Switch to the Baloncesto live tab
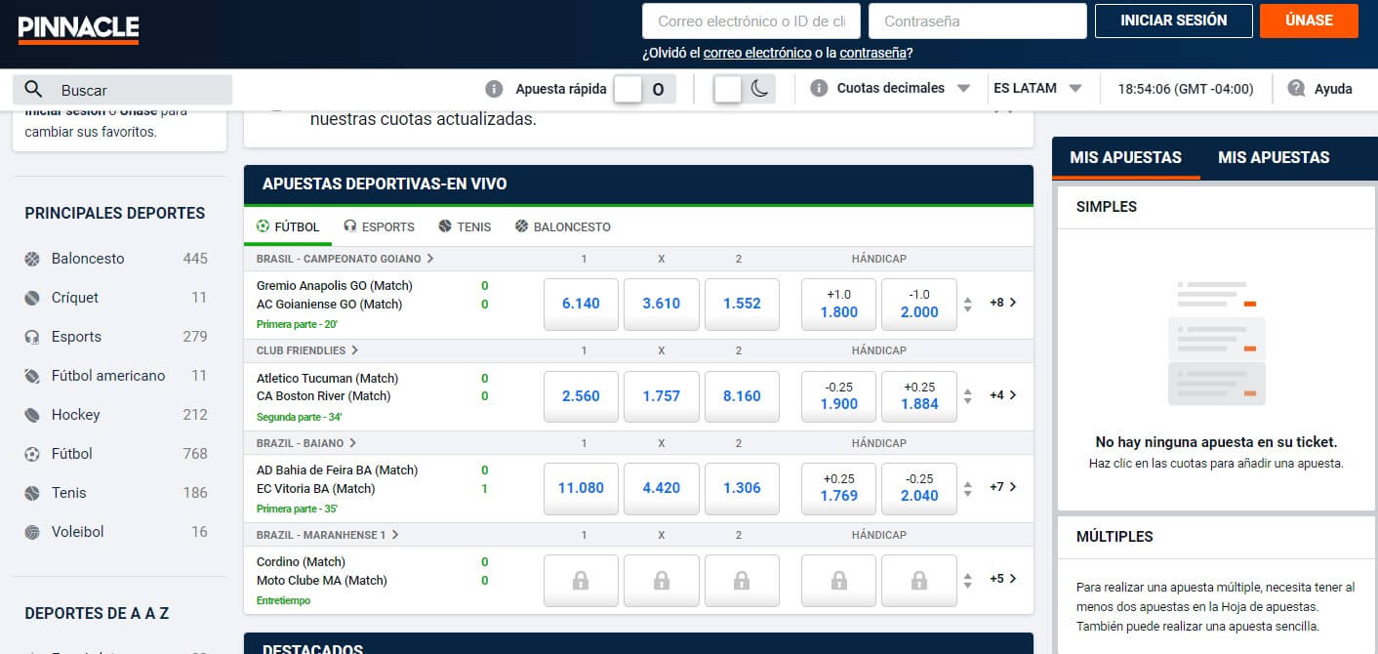 coord(562,226)
